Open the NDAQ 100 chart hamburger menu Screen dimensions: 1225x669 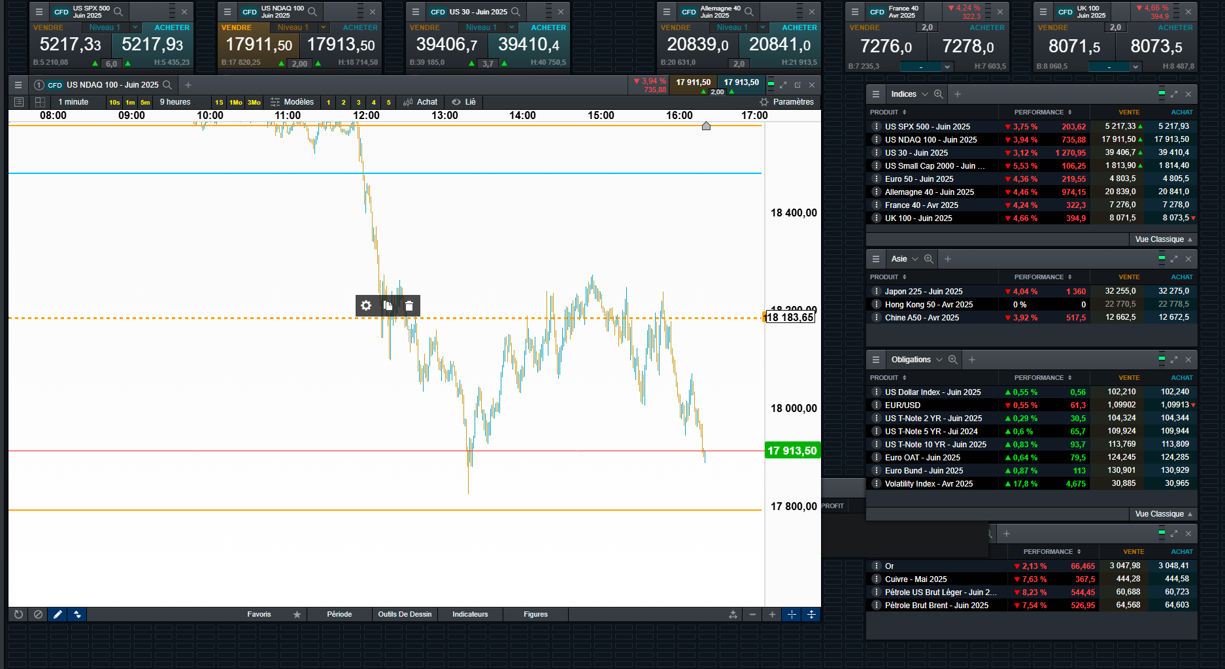point(18,85)
